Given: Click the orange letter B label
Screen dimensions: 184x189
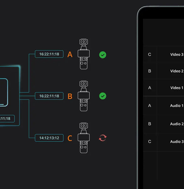Looking at the screenshot, I should click(x=70, y=96).
